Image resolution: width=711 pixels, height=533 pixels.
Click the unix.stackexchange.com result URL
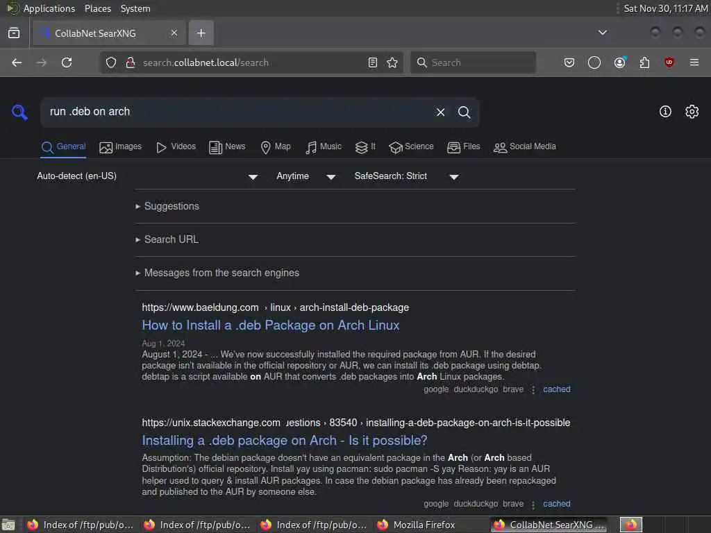pos(356,423)
